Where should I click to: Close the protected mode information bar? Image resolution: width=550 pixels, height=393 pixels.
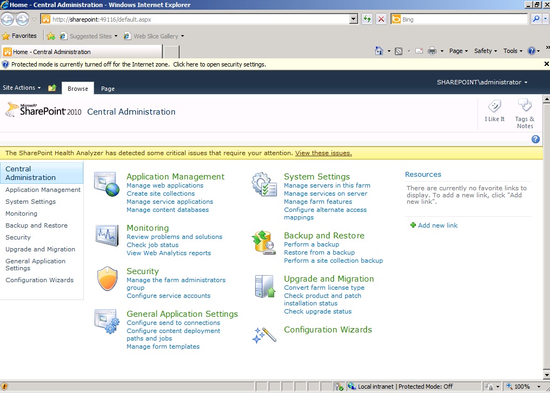tap(546, 64)
